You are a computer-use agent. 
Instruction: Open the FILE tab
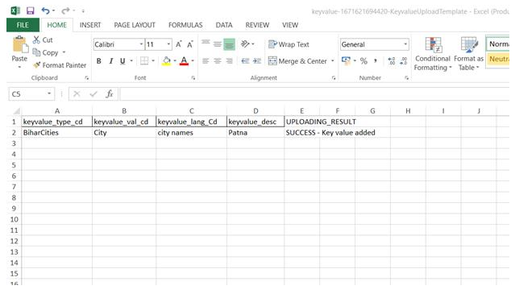coord(23,25)
